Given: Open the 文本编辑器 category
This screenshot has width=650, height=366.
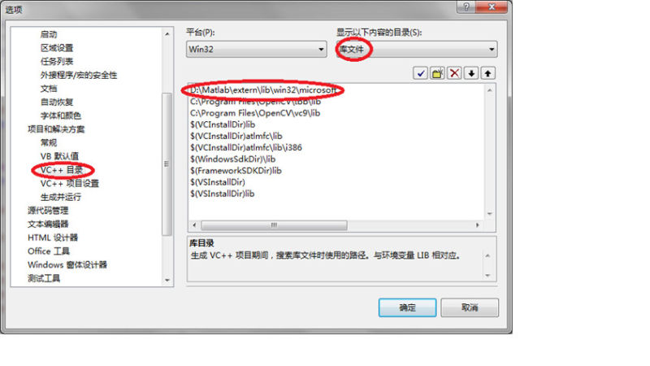Looking at the screenshot, I should 48,224.
